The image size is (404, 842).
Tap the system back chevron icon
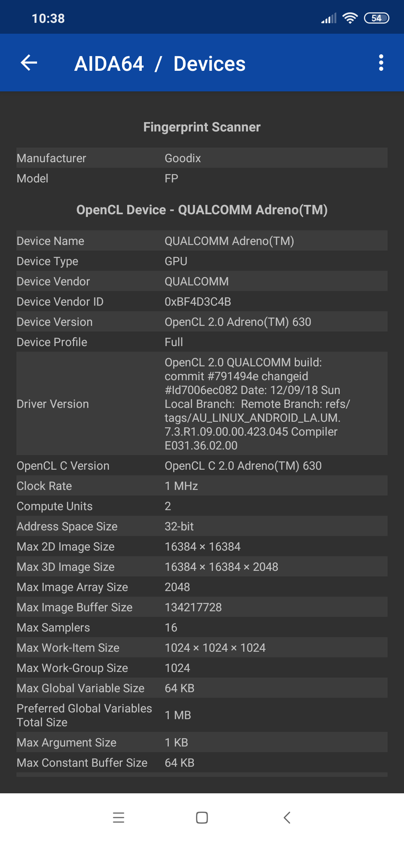click(287, 817)
